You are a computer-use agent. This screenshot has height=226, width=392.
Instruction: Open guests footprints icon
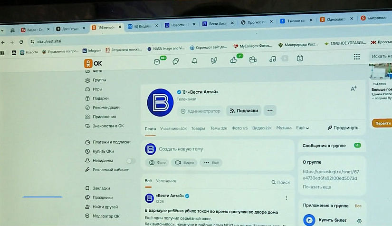coord(214,60)
